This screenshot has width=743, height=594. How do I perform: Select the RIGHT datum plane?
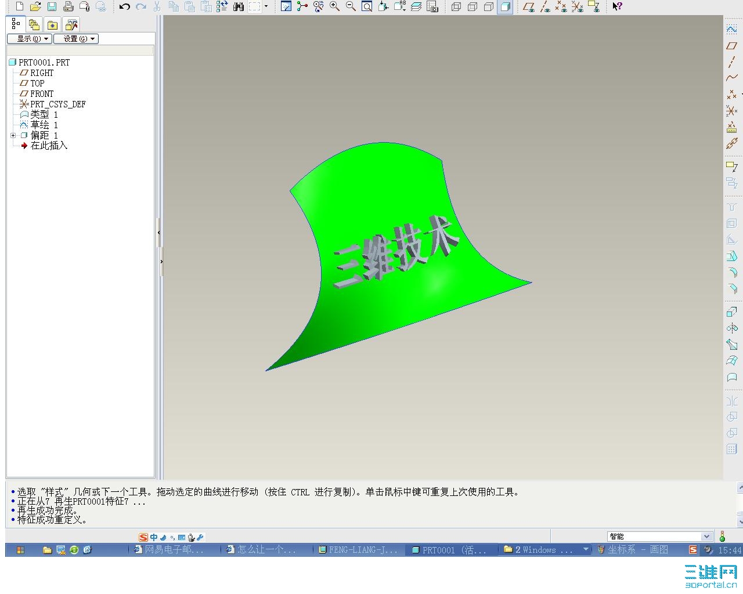pyautogui.click(x=37, y=73)
